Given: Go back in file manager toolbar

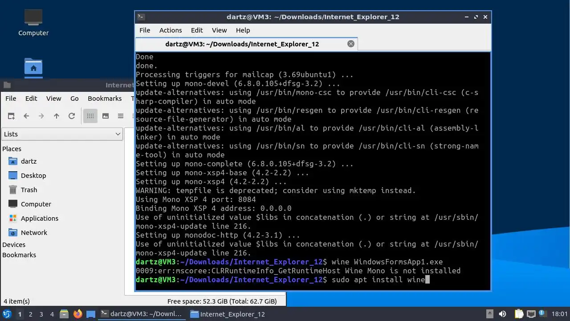Looking at the screenshot, I should [26, 116].
